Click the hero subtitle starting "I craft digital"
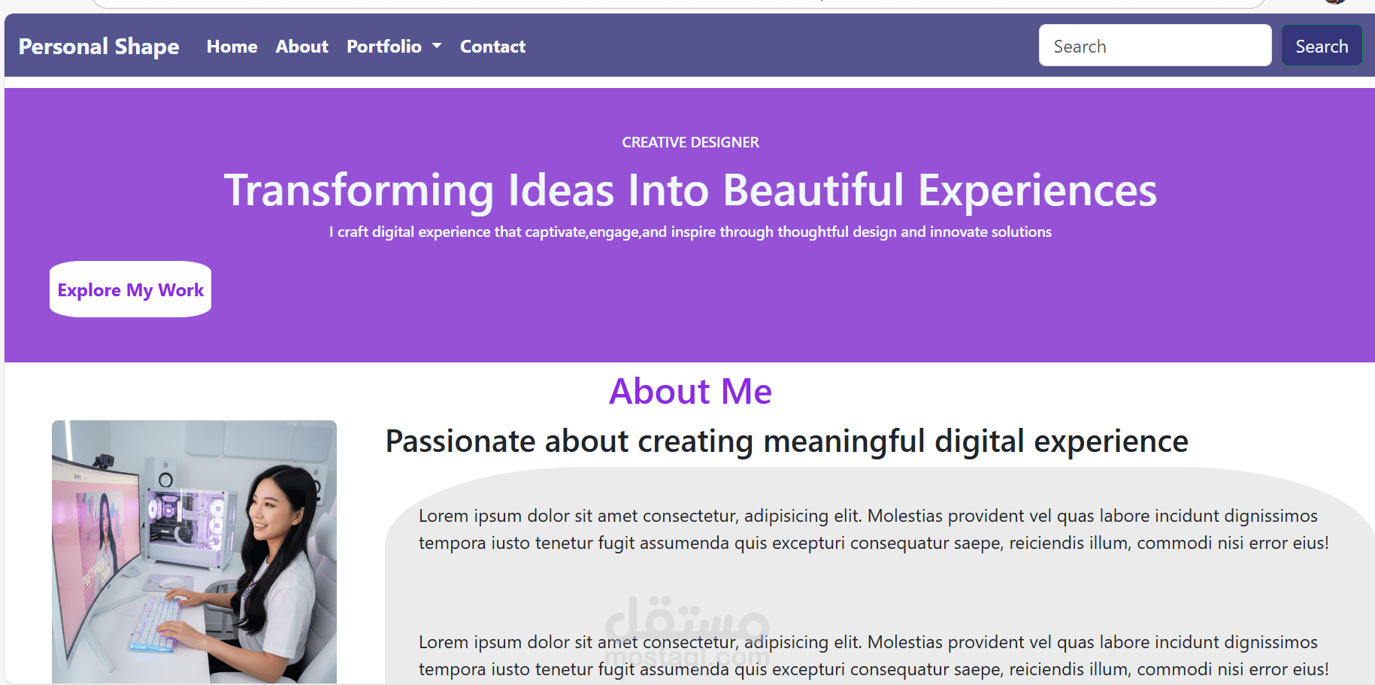The width and height of the screenshot is (1375, 685). (690, 232)
